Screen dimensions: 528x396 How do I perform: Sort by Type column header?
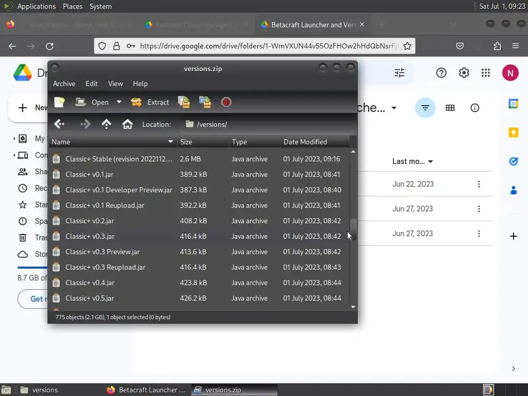[255, 142]
